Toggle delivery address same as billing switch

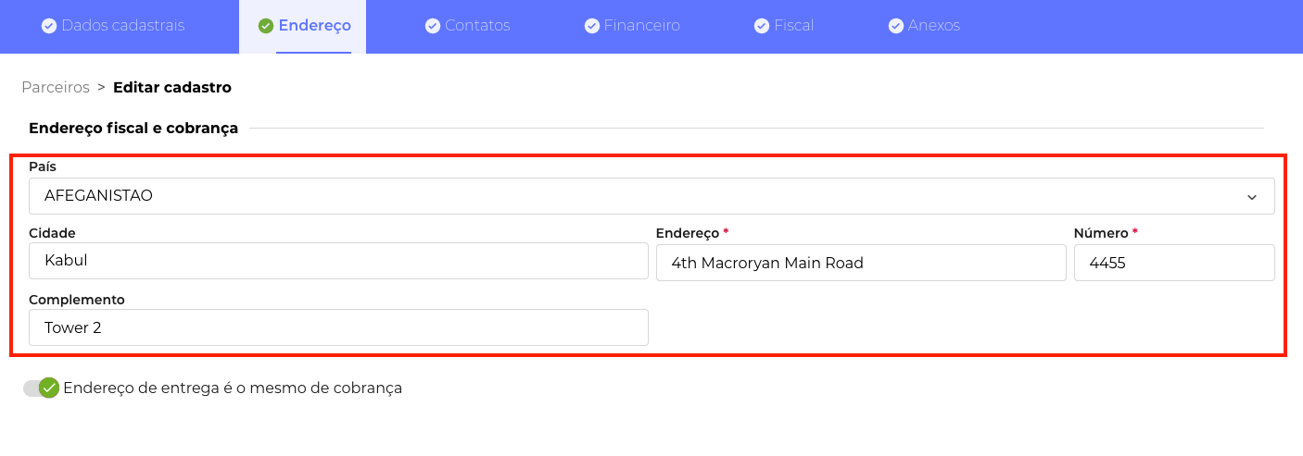42,388
